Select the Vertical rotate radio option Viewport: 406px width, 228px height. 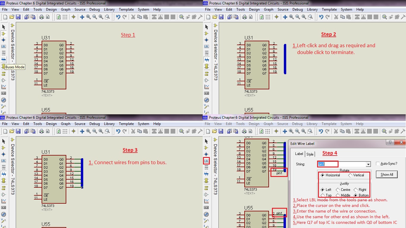point(350,175)
